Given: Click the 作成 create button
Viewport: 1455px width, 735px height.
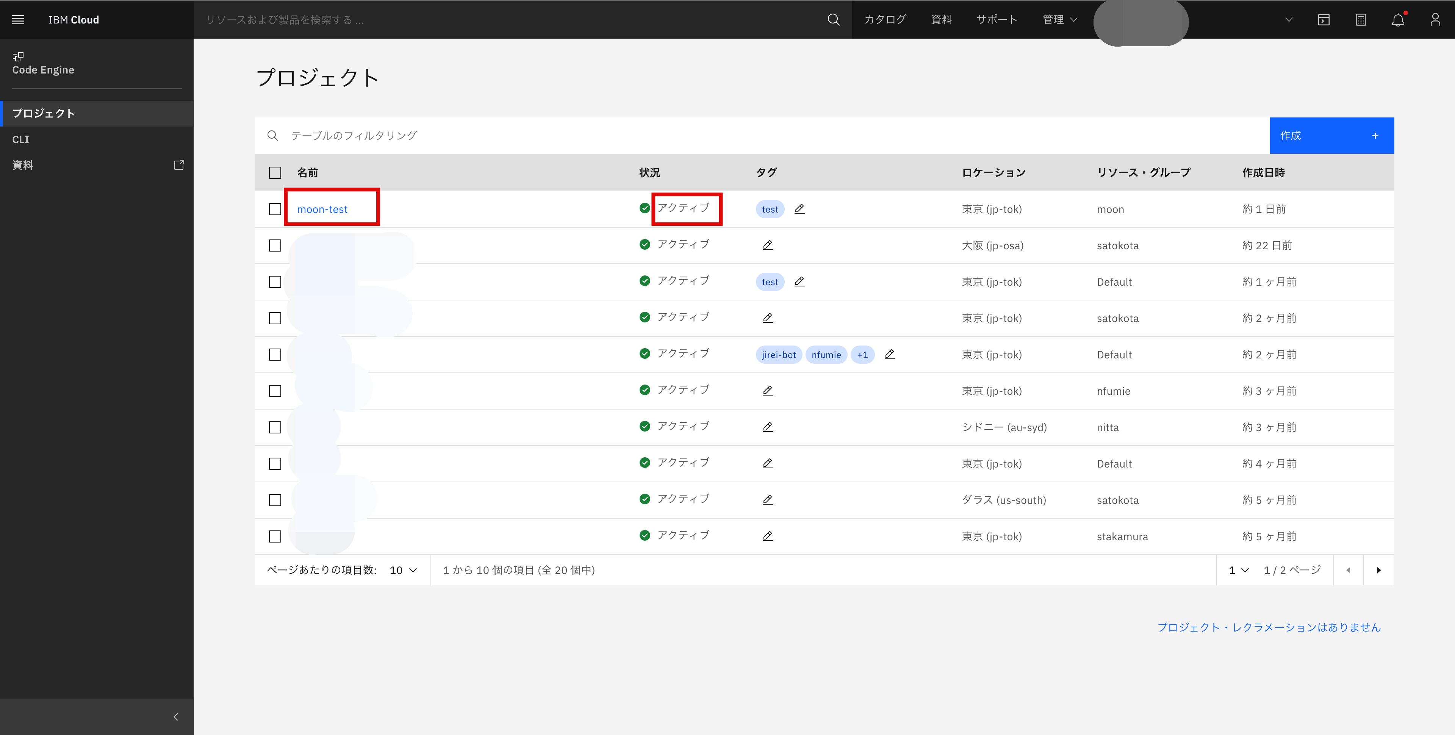Looking at the screenshot, I should coord(1331,136).
